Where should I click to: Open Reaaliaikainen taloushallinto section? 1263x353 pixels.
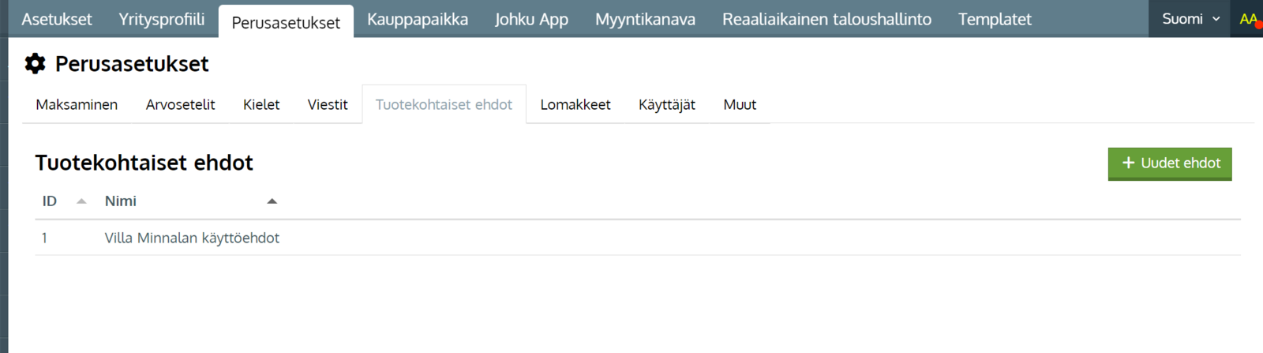point(826,19)
